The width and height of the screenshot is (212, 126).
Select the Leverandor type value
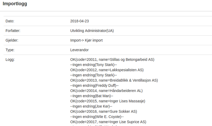[79, 50]
